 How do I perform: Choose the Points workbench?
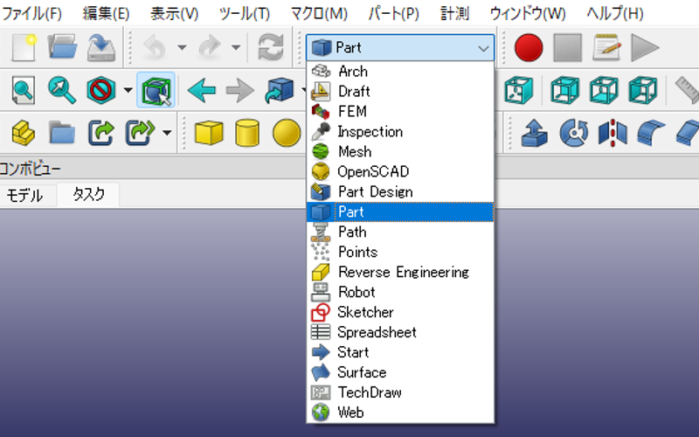click(400, 252)
